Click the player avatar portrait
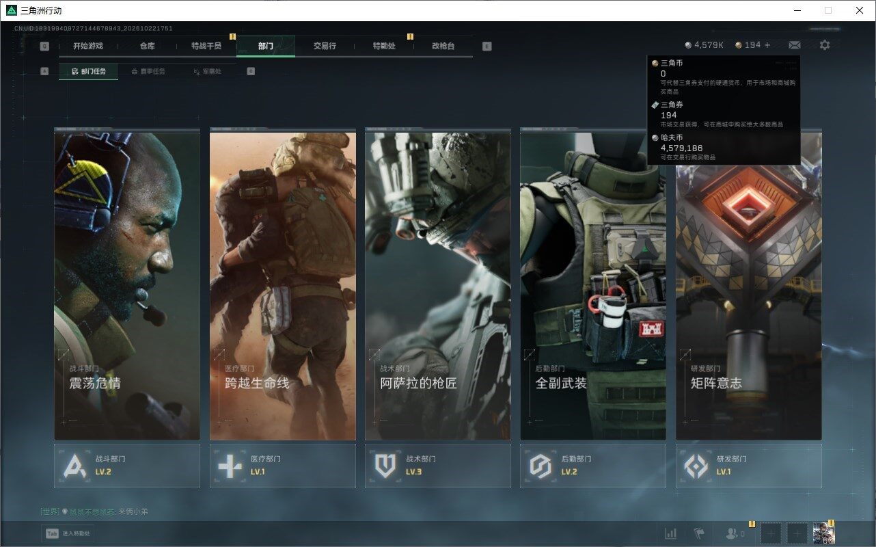Image resolution: width=876 pixels, height=547 pixels. click(823, 533)
